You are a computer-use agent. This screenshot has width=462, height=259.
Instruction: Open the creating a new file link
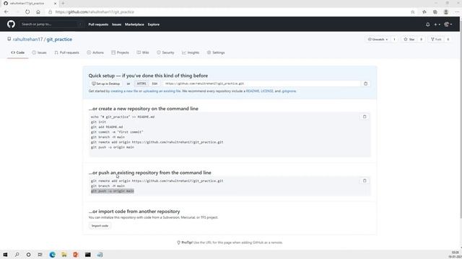click(x=124, y=91)
